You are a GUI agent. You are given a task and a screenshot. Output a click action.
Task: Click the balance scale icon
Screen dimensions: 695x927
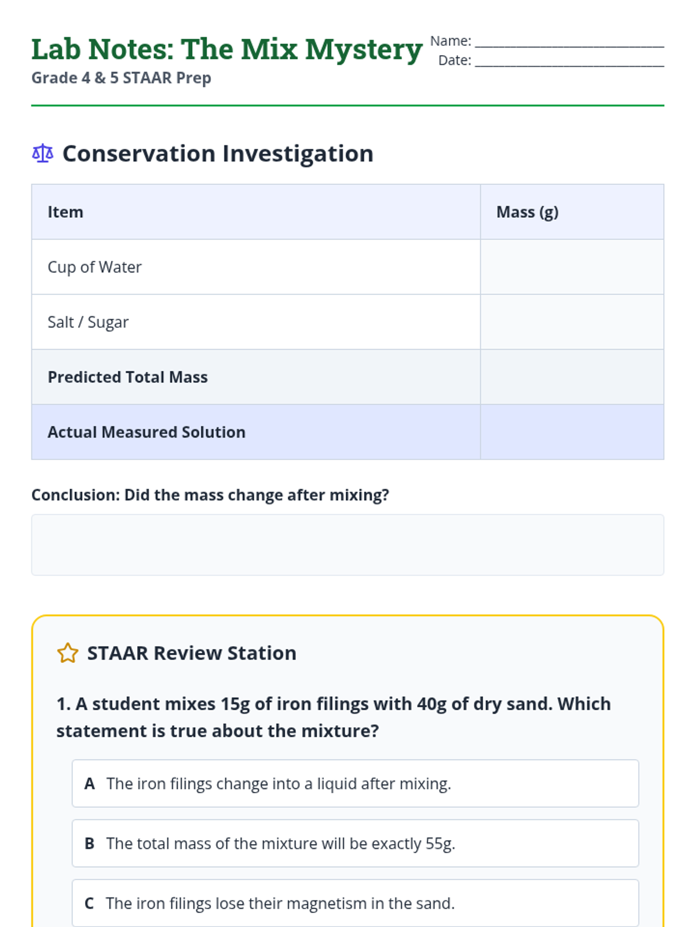click(x=42, y=154)
